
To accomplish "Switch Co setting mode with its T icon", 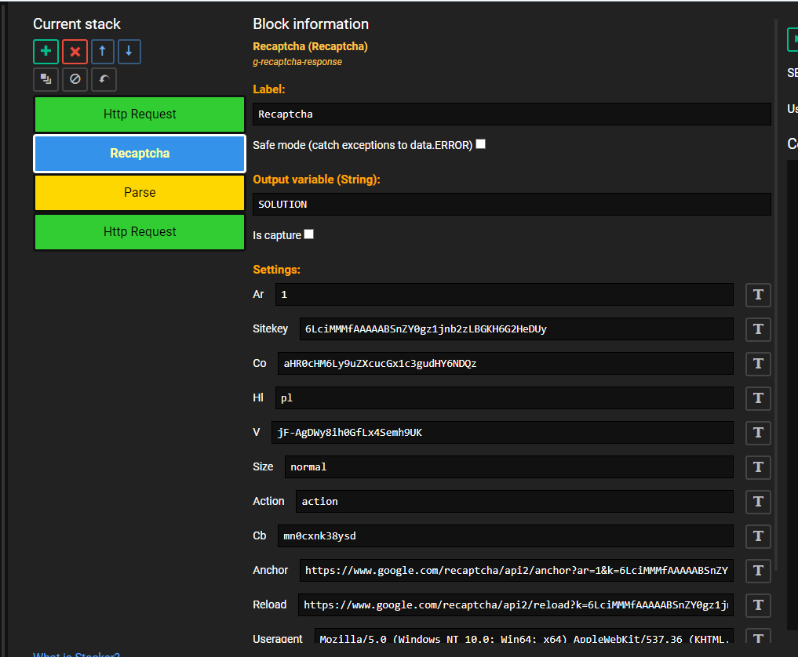I will [x=758, y=364].
